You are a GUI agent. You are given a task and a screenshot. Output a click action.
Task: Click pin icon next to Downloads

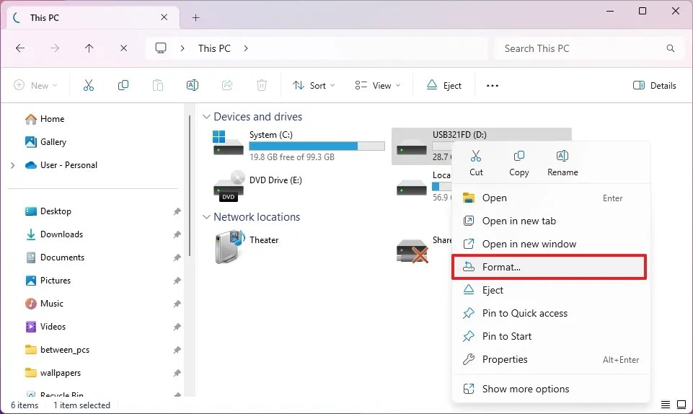pos(177,234)
